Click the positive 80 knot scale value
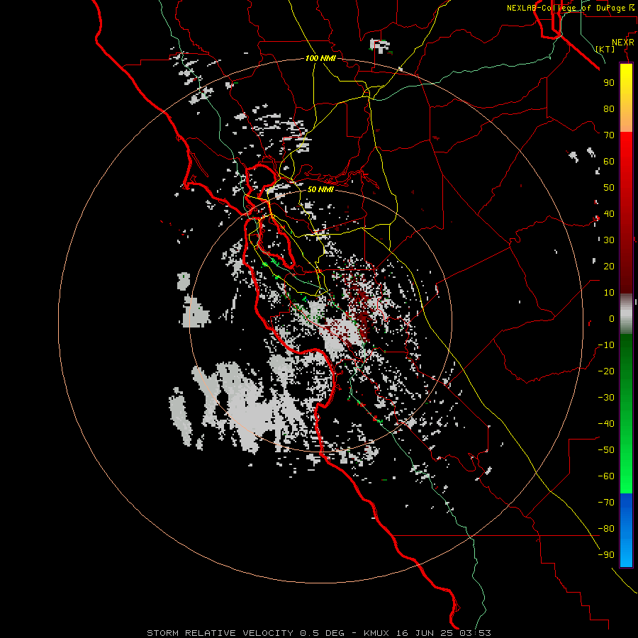The height and width of the screenshot is (638, 638). (x=609, y=108)
